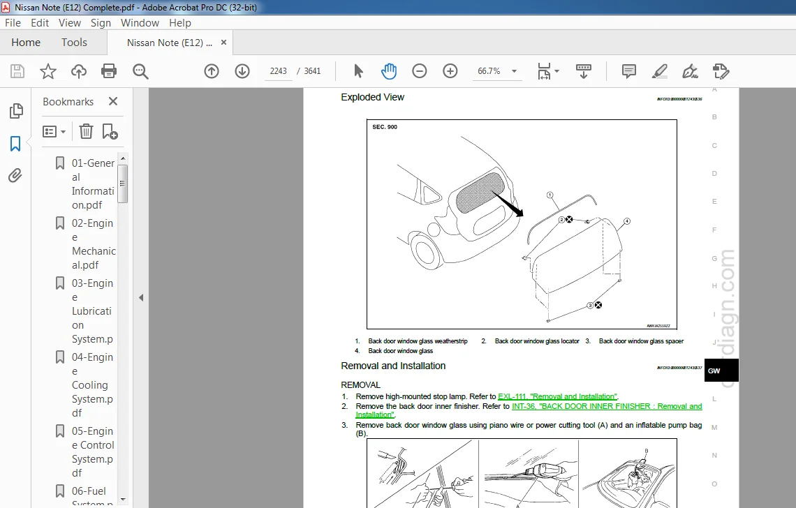
Task: Delete the selected bookmark
Action: (86, 131)
